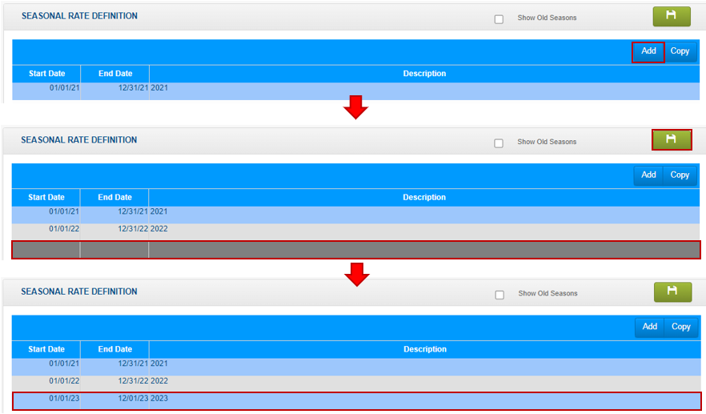Click End Date header in the panel with the blank row
Screen dimensions: 706x414
(x=114, y=198)
